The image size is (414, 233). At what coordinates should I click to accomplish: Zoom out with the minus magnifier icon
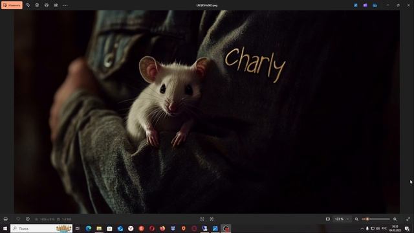tap(356, 219)
